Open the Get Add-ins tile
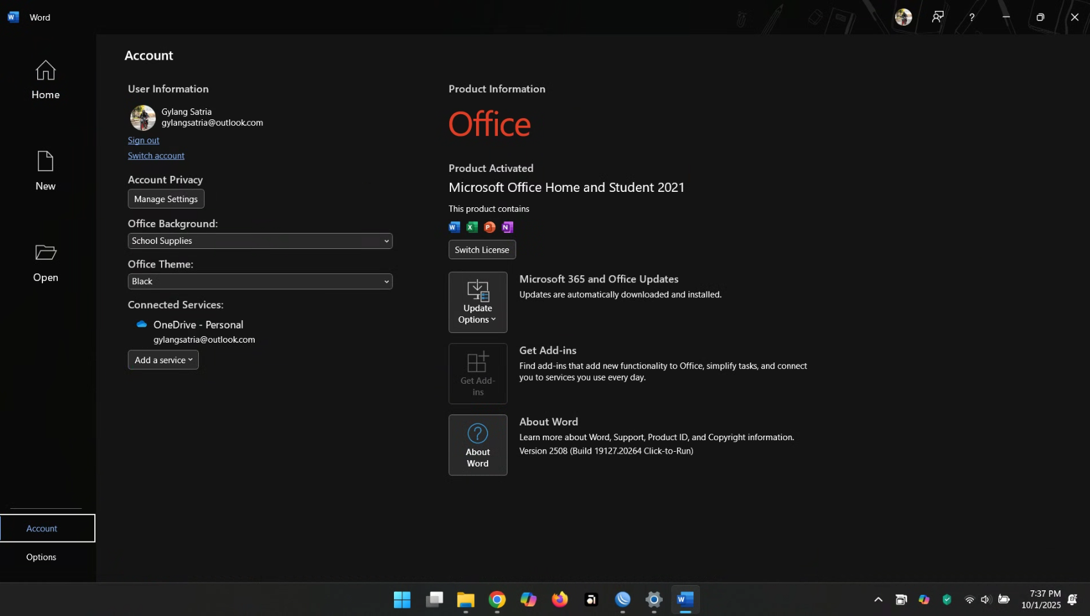 477,373
